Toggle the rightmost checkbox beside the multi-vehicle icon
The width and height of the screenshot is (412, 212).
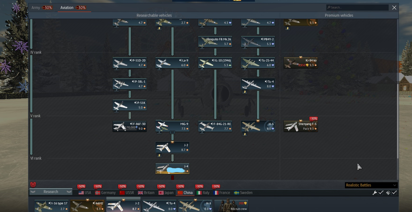tap(394, 193)
